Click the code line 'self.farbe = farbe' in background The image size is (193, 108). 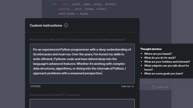[x=73, y=13]
